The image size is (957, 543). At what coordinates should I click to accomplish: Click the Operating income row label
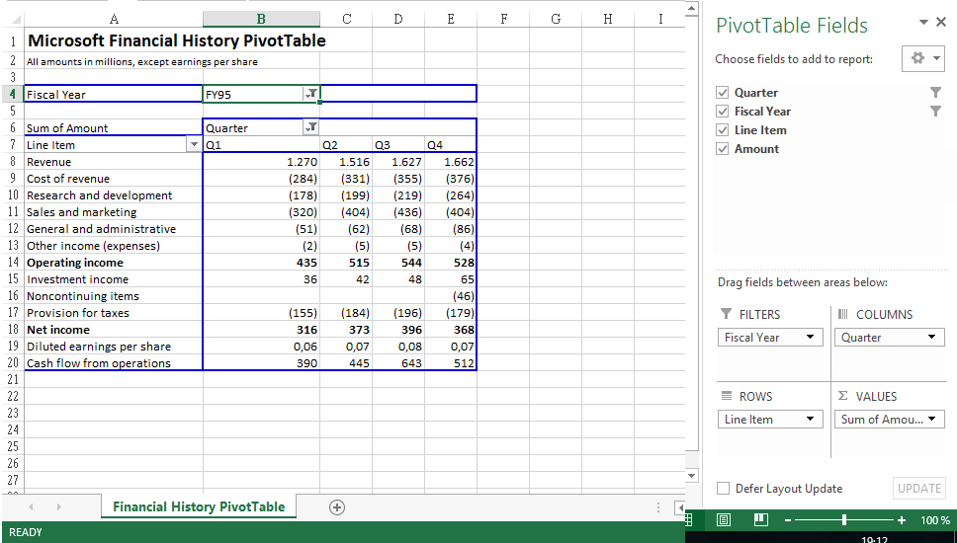(75, 262)
